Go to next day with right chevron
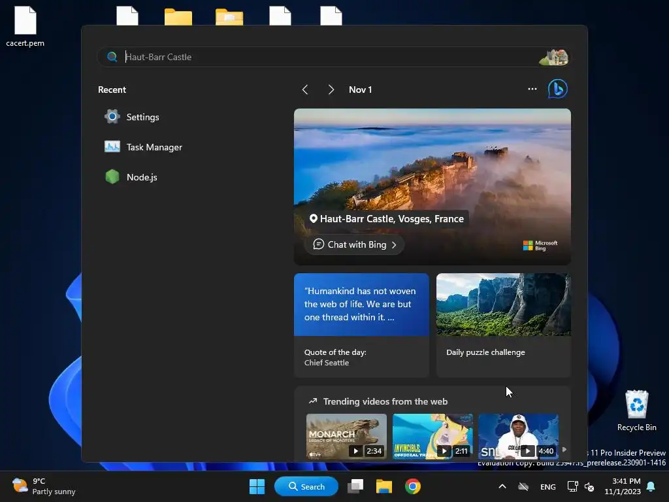Viewport: 669px width, 502px height. point(331,90)
